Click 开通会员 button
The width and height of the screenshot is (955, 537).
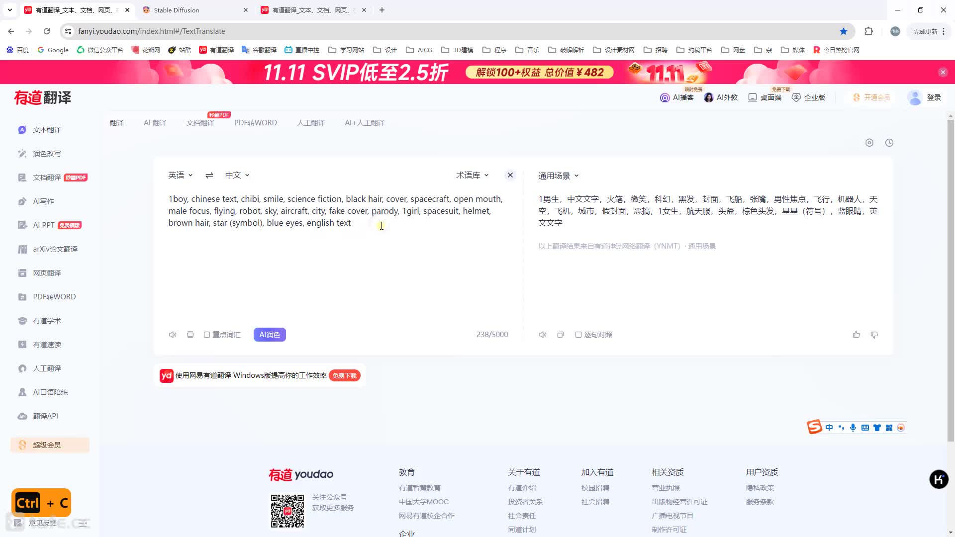(x=872, y=97)
